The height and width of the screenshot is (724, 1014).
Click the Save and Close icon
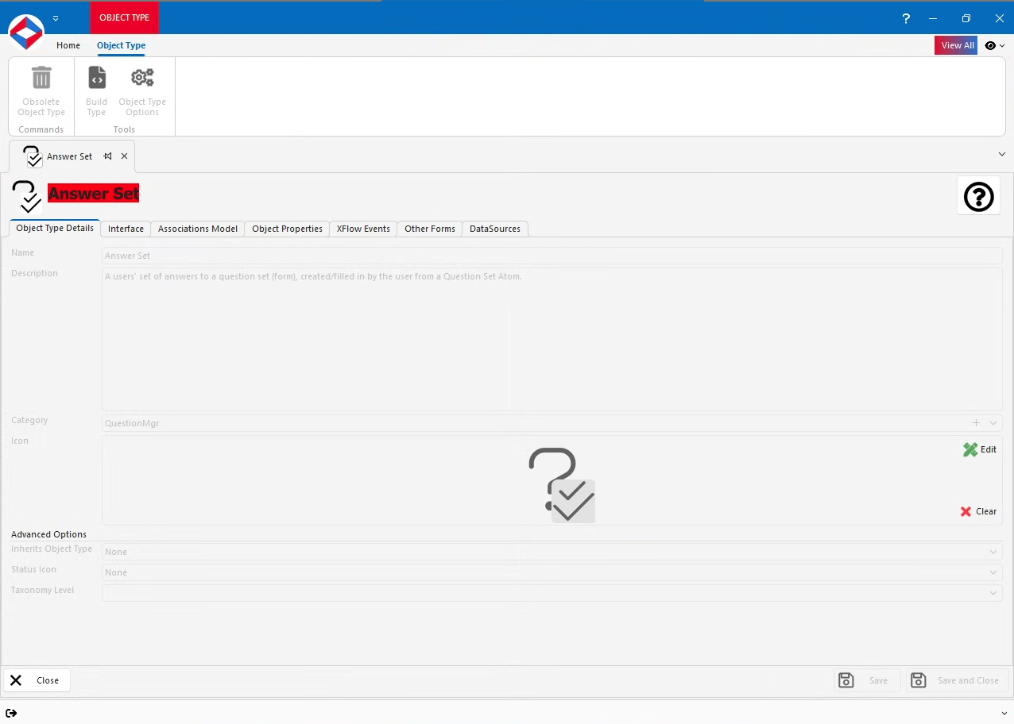pos(918,680)
